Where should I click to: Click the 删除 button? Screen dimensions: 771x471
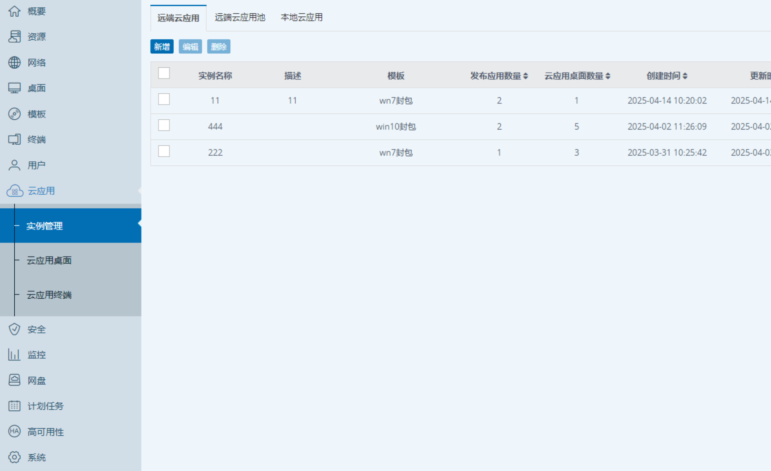point(219,47)
